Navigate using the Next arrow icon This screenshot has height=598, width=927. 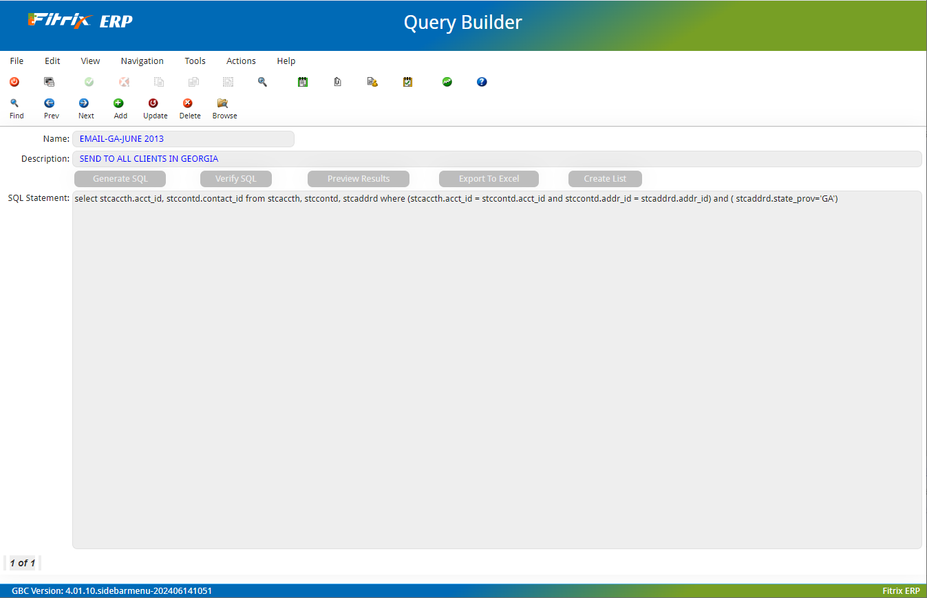tap(84, 107)
